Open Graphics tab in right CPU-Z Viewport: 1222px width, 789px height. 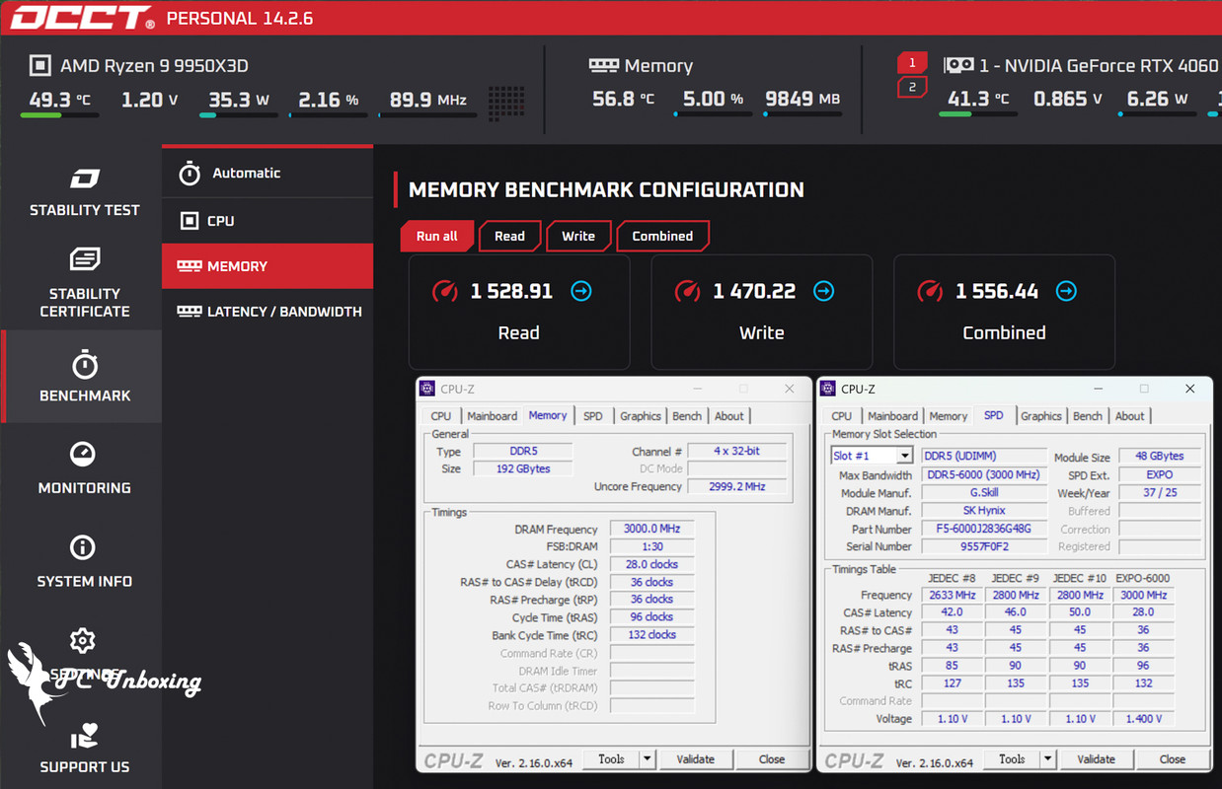pos(1041,416)
